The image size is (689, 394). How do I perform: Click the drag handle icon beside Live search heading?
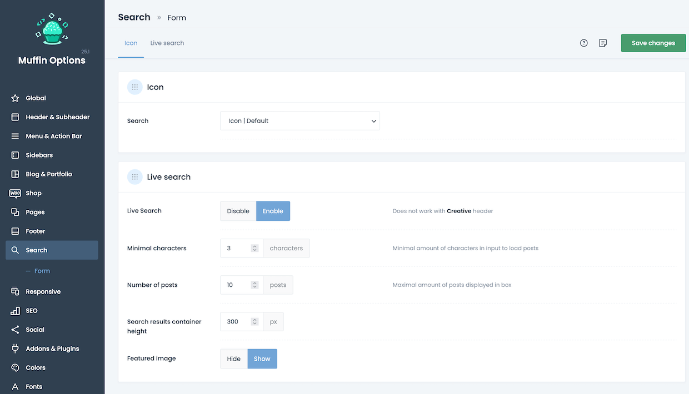[x=135, y=177]
